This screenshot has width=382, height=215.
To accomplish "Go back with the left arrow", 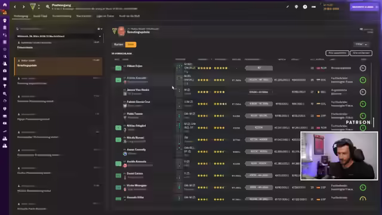I will [15, 7].
